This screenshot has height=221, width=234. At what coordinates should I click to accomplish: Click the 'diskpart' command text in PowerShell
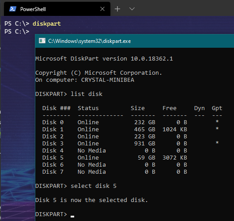[47, 23]
